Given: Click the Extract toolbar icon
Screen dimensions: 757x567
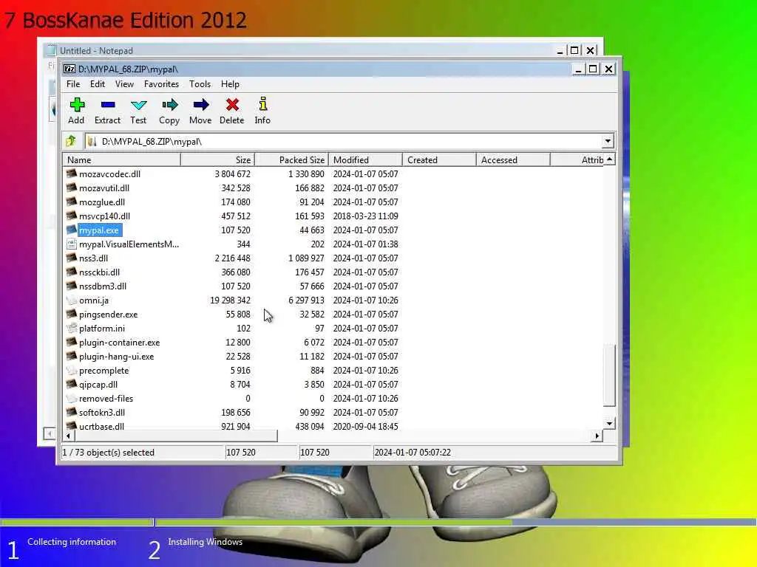Looking at the screenshot, I should tap(108, 105).
